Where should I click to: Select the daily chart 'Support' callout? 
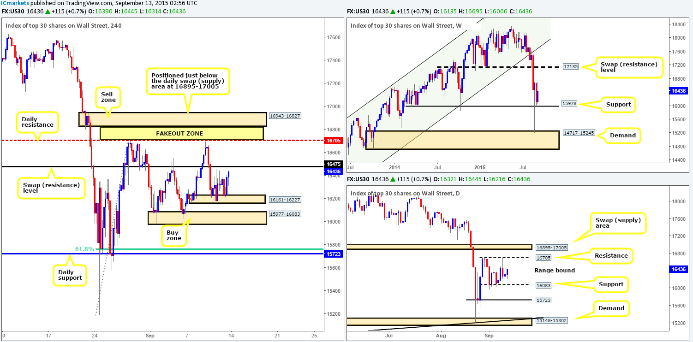[x=612, y=284]
